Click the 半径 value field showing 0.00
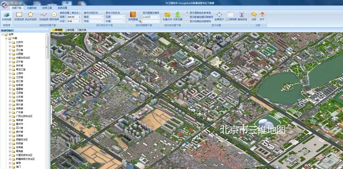 (x=72, y=21)
